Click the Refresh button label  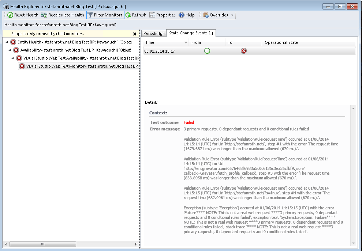click(x=139, y=15)
